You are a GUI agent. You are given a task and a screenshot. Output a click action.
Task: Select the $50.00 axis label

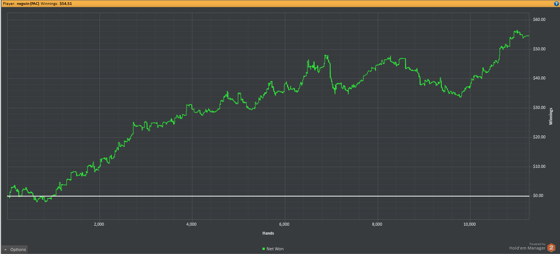[539, 49]
